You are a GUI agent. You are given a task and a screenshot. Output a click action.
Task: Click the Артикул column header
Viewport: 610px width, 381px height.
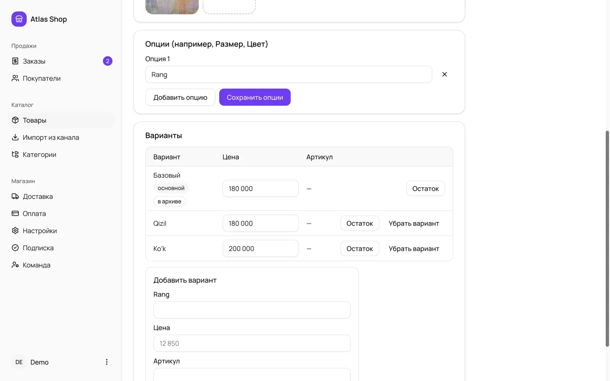click(319, 157)
